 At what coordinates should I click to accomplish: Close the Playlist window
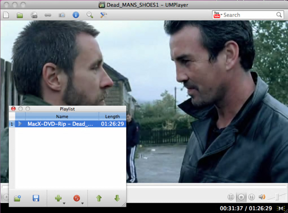pos(13,109)
